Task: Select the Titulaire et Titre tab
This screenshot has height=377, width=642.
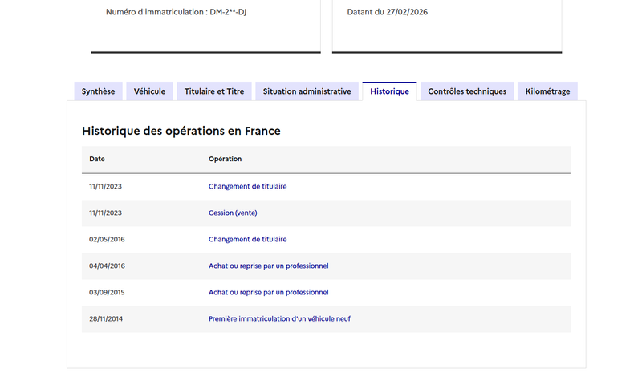Action: point(214,91)
